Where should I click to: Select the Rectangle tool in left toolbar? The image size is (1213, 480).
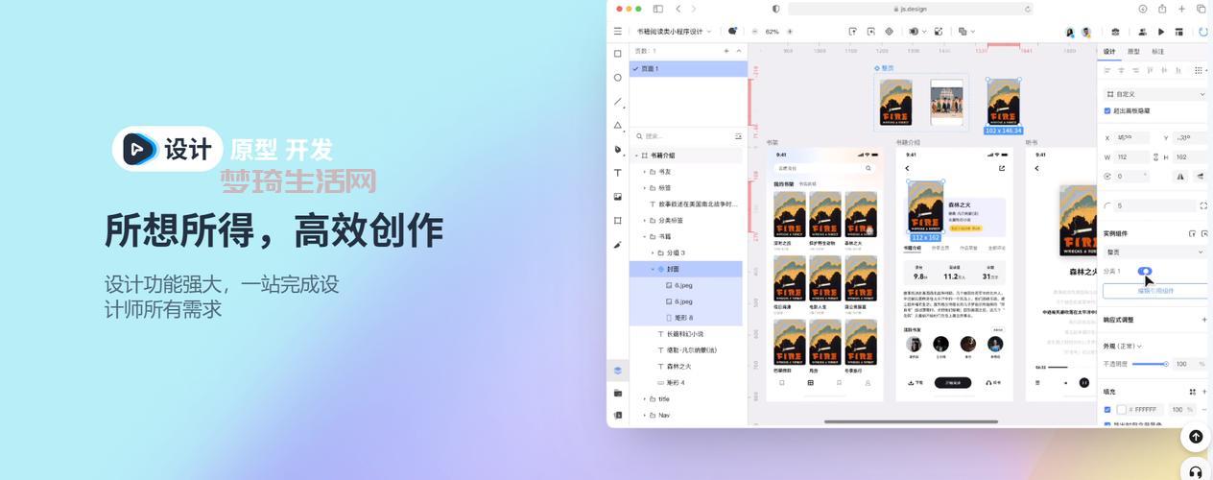coord(618,54)
